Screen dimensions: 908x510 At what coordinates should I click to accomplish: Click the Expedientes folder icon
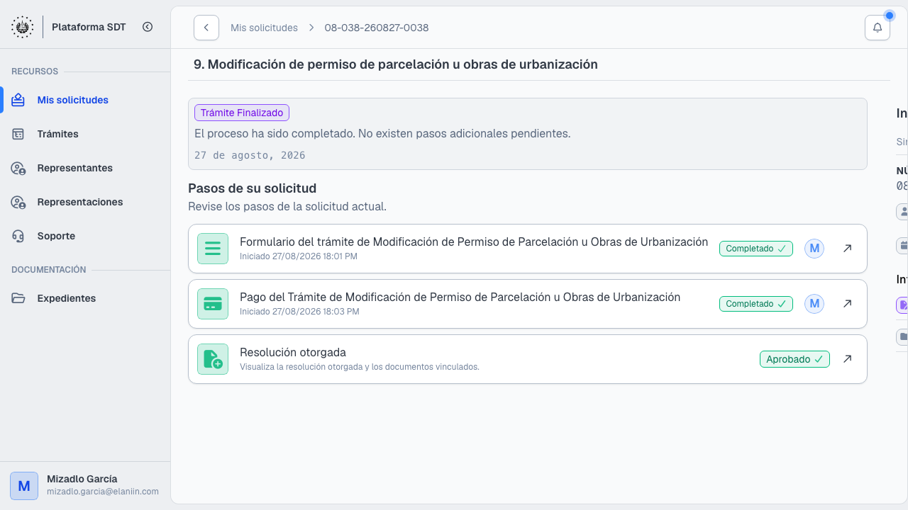tap(18, 298)
